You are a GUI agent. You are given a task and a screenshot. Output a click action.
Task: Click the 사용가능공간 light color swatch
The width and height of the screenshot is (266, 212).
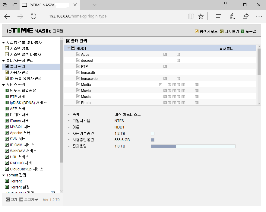click(x=153, y=134)
